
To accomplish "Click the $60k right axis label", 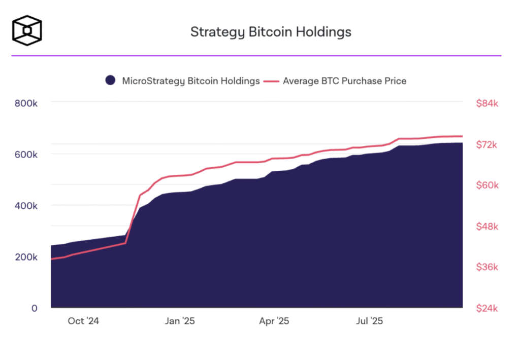I will (x=487, y=185).
